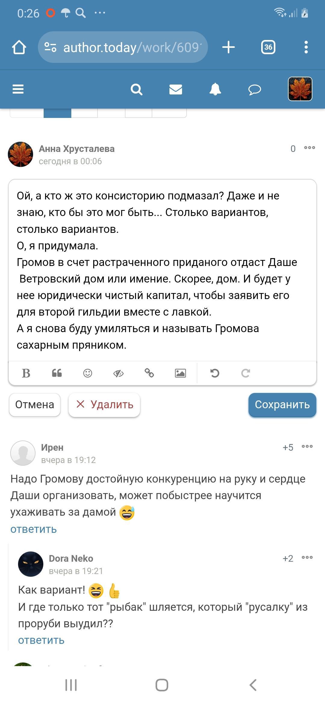Viewport: 325px width, 704px height.
Task: Open notifications bell icon
Action: click(x=215, y=89)
